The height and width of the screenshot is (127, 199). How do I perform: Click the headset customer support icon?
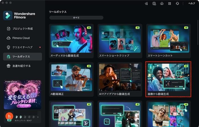[x=177, y=3]
